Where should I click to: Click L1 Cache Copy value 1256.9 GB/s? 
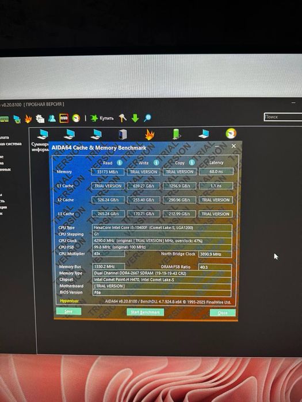[179, 185]
